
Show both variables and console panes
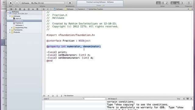pyautogui.click(x=188, y=99)
